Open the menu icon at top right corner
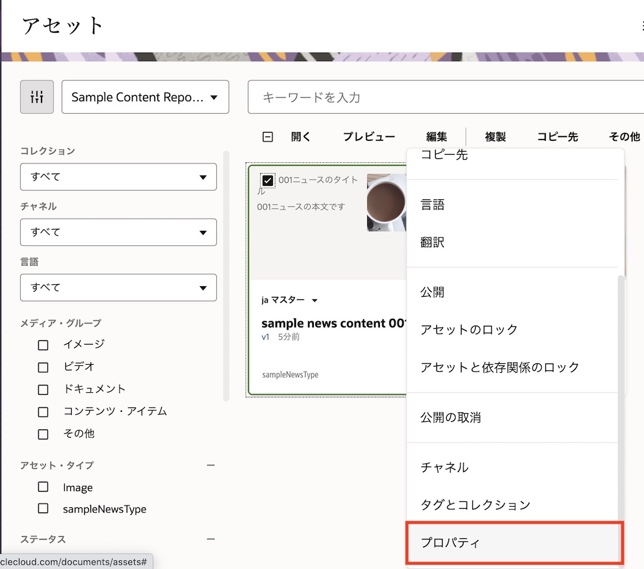This screenshot has height=569, width=644. [641, 26]
